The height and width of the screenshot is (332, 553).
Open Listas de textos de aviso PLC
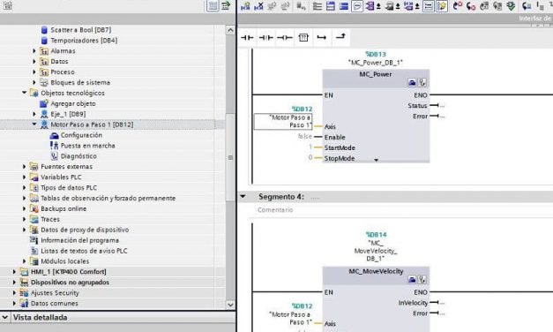(x=84, y=251)
